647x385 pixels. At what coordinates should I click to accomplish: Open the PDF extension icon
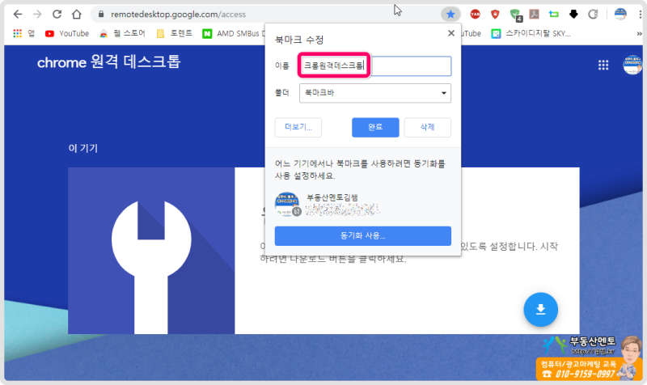point(535,15)
